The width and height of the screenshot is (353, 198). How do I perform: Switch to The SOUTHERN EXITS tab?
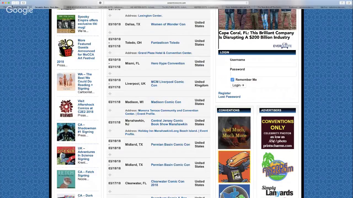(x=174, y=7)
